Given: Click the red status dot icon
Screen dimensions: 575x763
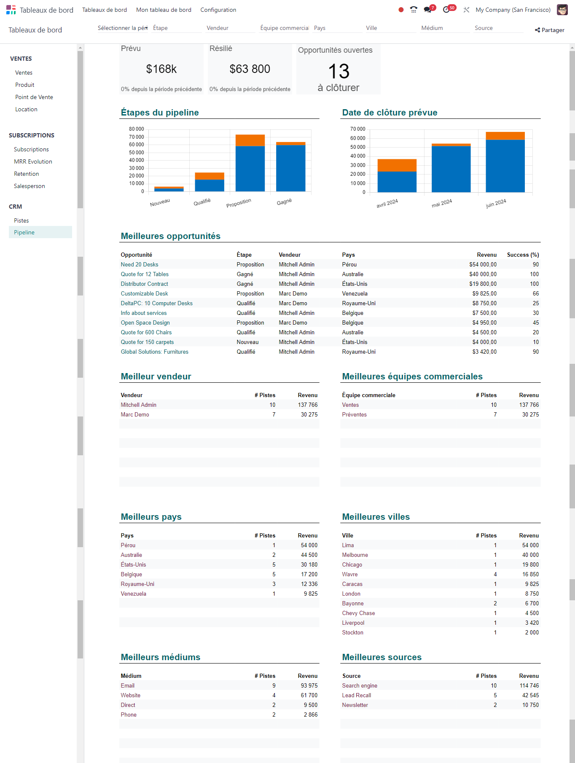Looking at the screenshot, I should point(401,10).
